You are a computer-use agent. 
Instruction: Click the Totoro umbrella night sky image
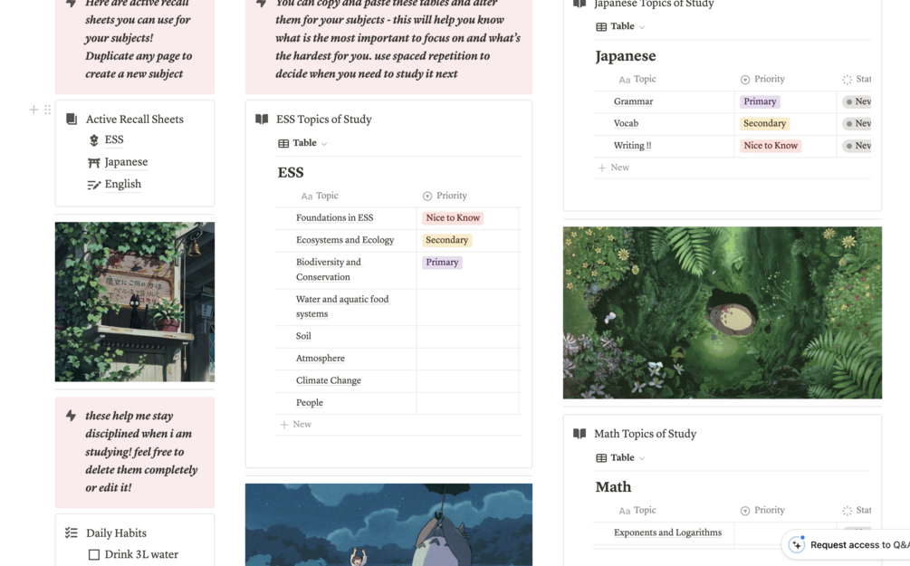pyautogui.click(x=388, y=524)
